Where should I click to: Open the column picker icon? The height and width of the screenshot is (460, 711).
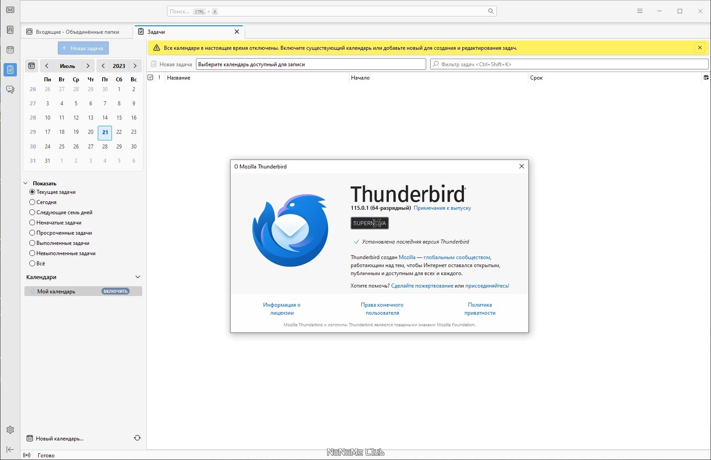(706, 77)
